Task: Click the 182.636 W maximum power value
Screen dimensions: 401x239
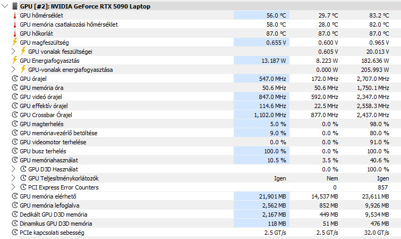Action: pyautogui.click(x=375, y=61)
